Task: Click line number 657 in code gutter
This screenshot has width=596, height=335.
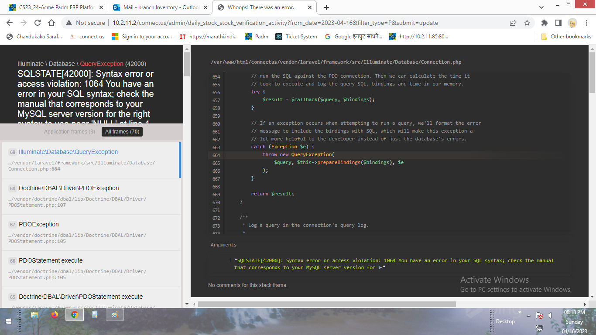Action: pos(216,99)
